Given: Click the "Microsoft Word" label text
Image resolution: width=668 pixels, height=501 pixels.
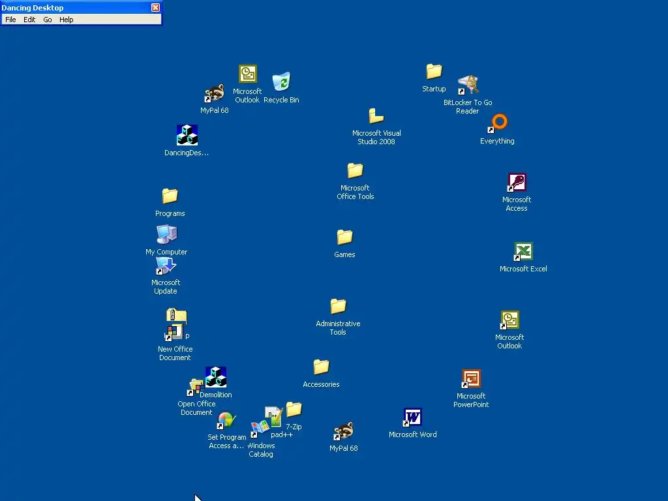Looking at the screenshot, I should point(413,434).
